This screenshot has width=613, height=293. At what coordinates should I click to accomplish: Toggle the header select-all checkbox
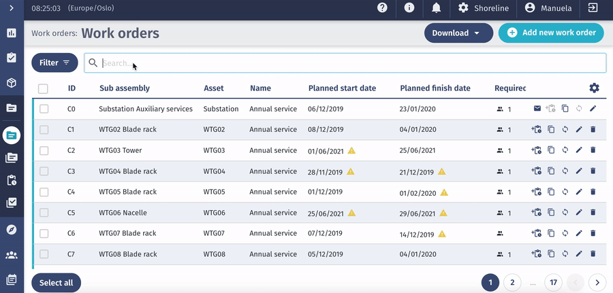click(44, 88)
